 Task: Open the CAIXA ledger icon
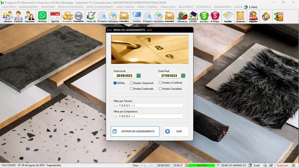tap(193, 16)
